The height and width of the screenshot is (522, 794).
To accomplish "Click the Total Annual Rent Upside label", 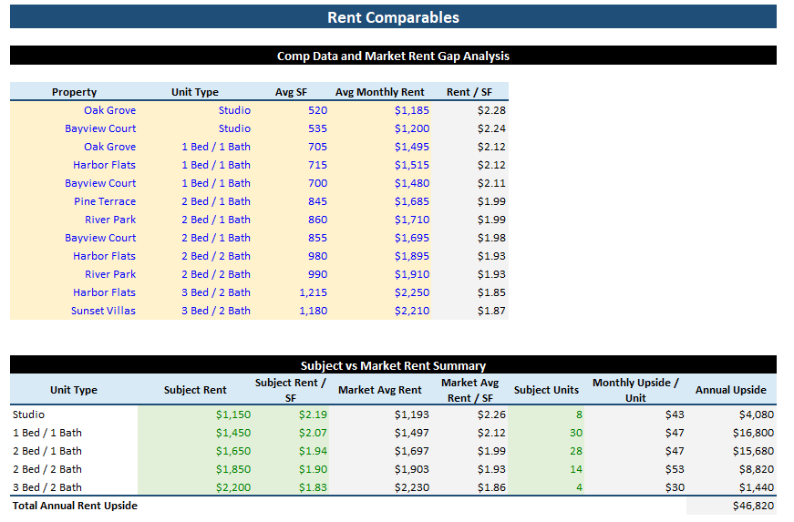I will point(75,506).
